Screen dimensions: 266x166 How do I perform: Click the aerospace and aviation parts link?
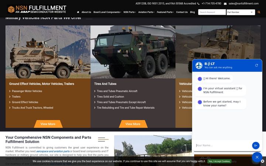point(53,151)
